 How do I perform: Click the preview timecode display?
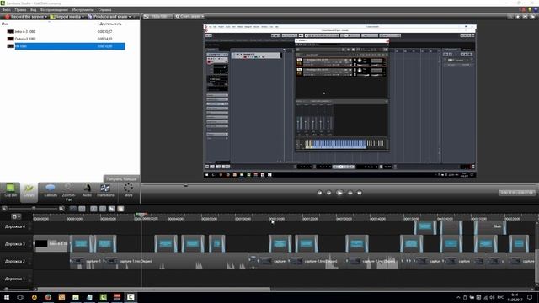point(516,193)
